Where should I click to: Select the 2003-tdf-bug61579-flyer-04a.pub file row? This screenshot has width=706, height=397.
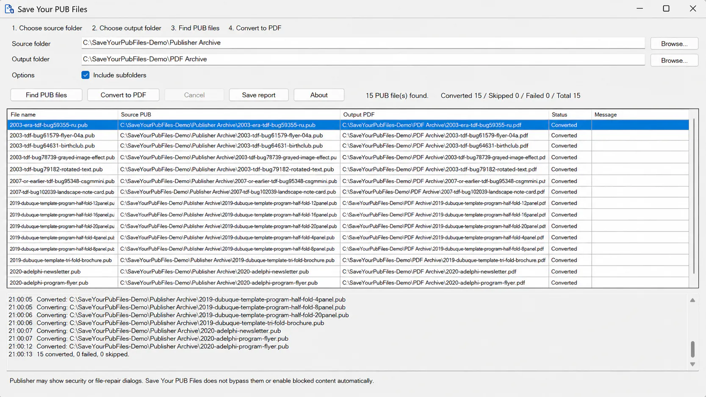pyautogui.click(x=348, y=135)
